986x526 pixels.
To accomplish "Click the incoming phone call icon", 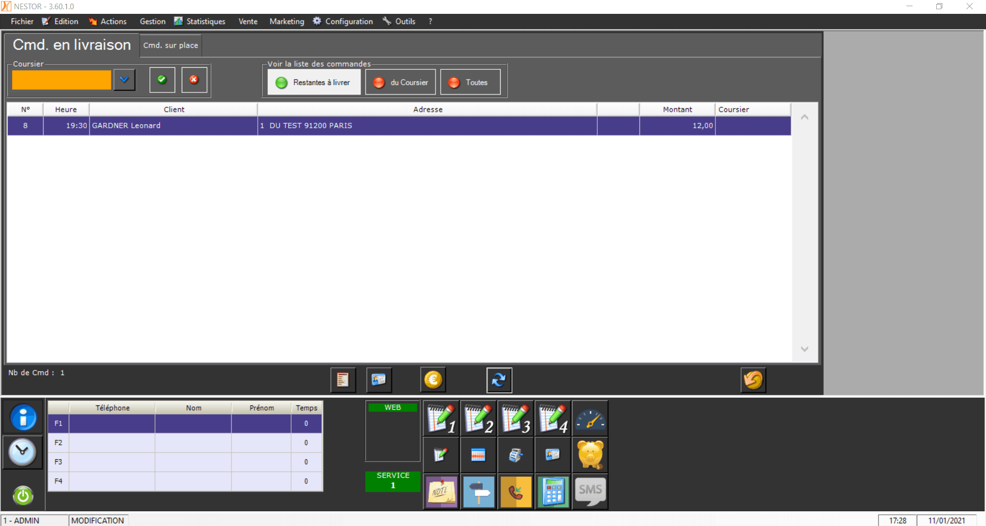I will 516,491.
